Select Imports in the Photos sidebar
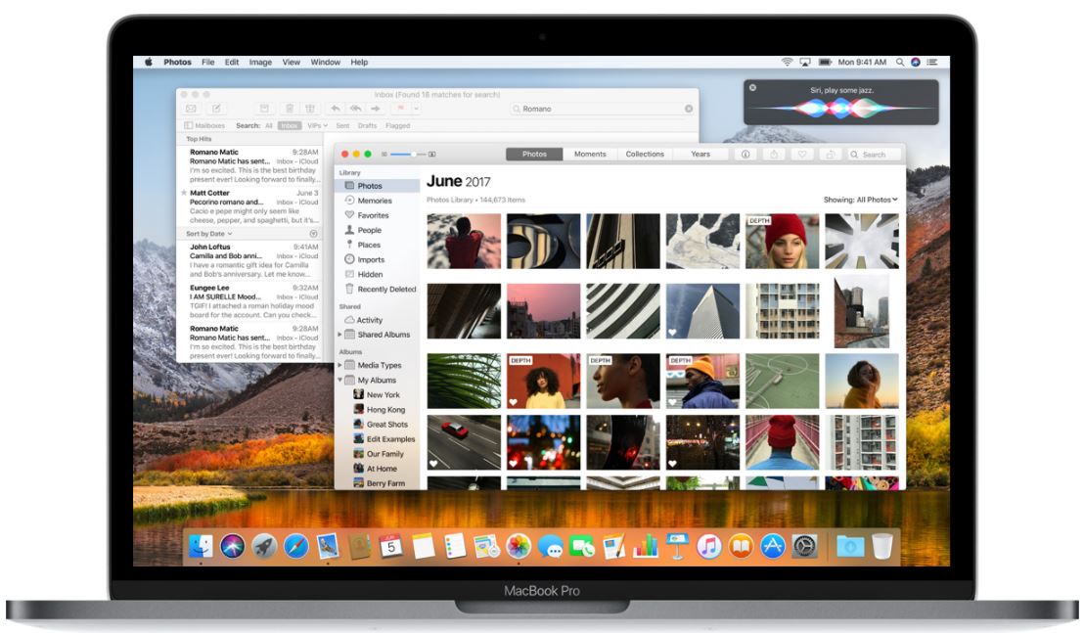The height and width of the screenshot is (633, 1084). click(371, 260)
